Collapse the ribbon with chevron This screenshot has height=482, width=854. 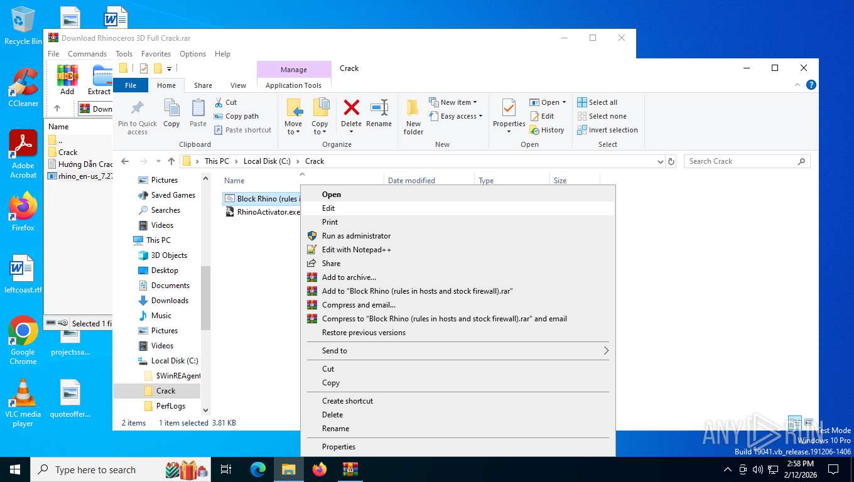point(798,85)
